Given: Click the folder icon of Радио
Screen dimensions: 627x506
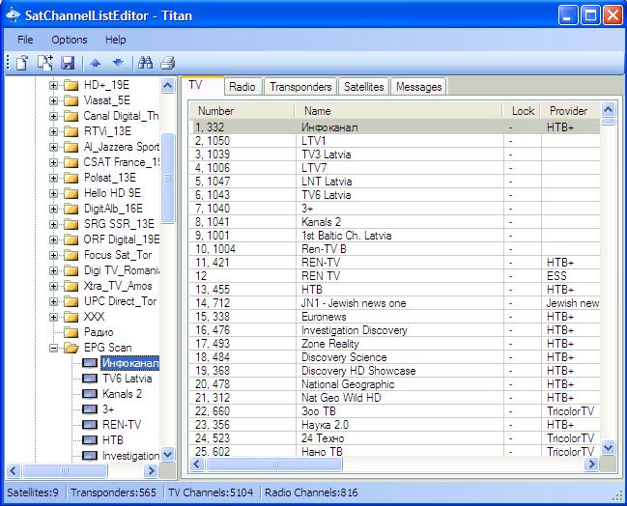Looking at the screenshot, I should [71, 332].
